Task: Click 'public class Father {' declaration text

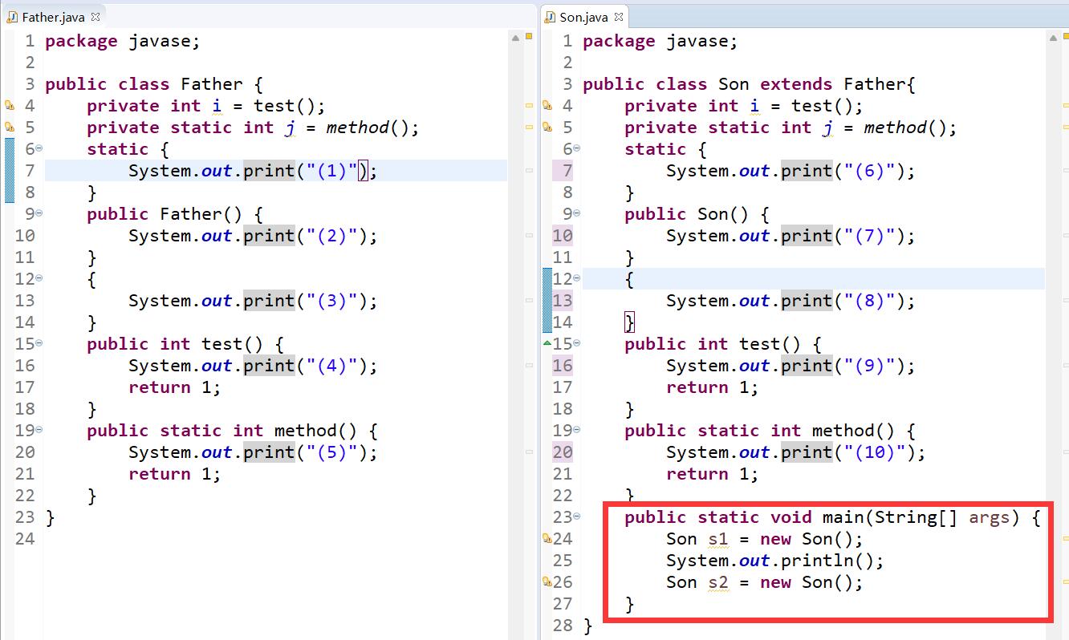Action: 154,84
